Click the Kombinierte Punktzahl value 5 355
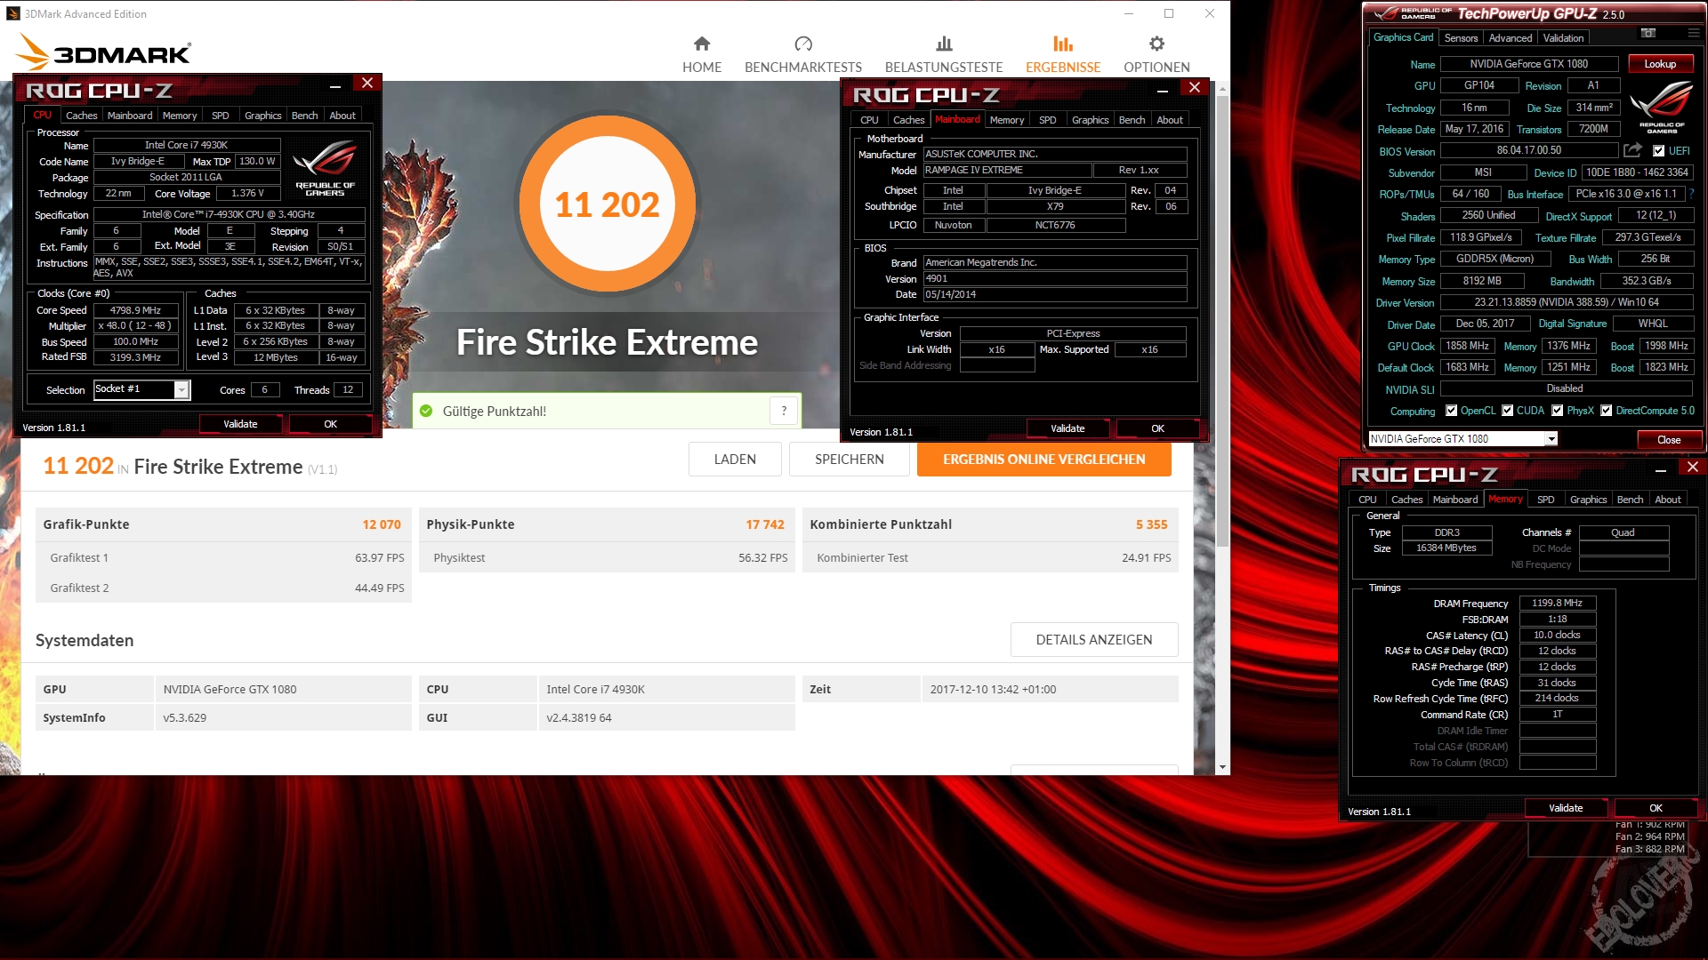 pyautogui.click(x=1151, y=524)
